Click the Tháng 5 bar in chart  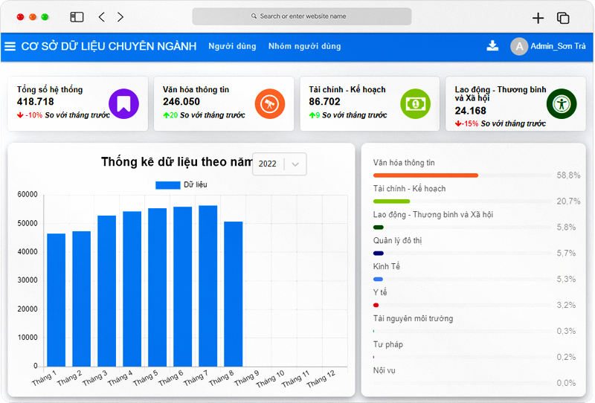pyautogui.click(x=158, y=288)
